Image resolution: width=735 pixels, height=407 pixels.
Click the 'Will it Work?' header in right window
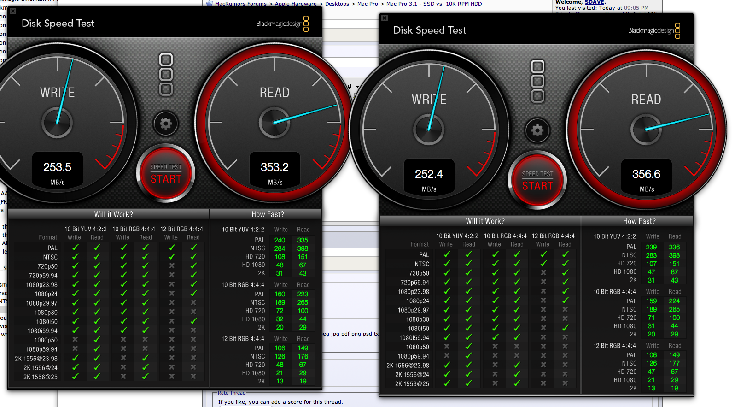pyautogui.click(x=485, y=221)
